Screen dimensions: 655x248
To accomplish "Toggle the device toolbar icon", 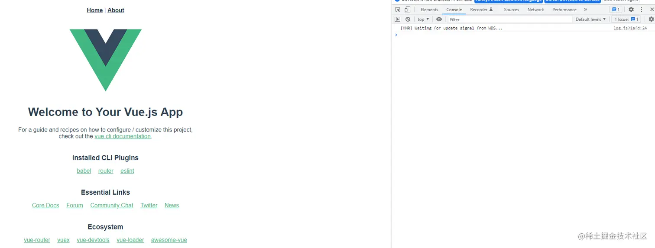I will coord(407,10).
